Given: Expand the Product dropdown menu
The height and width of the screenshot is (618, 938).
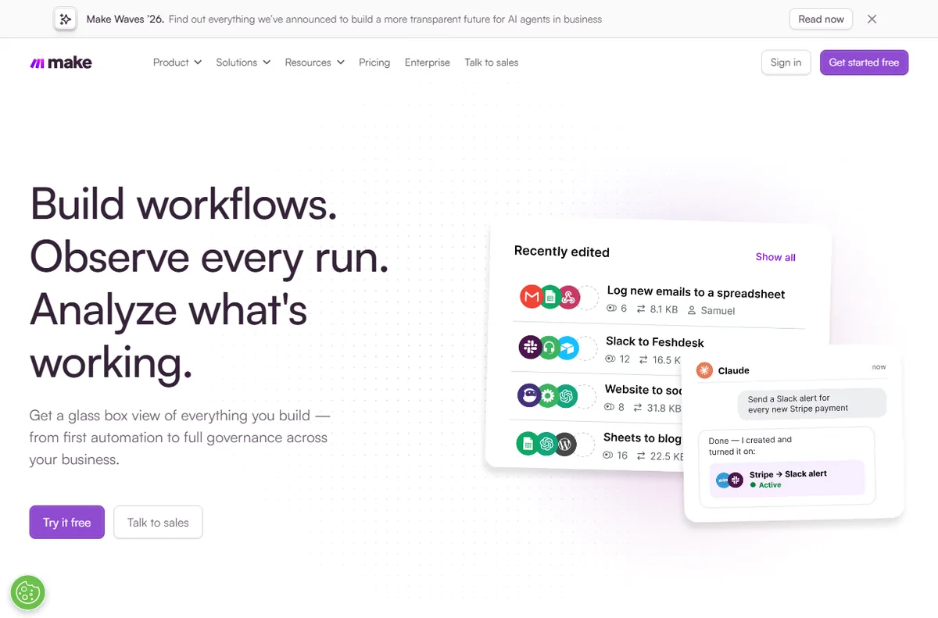Looking at the screenshot, I should (177, 63).
